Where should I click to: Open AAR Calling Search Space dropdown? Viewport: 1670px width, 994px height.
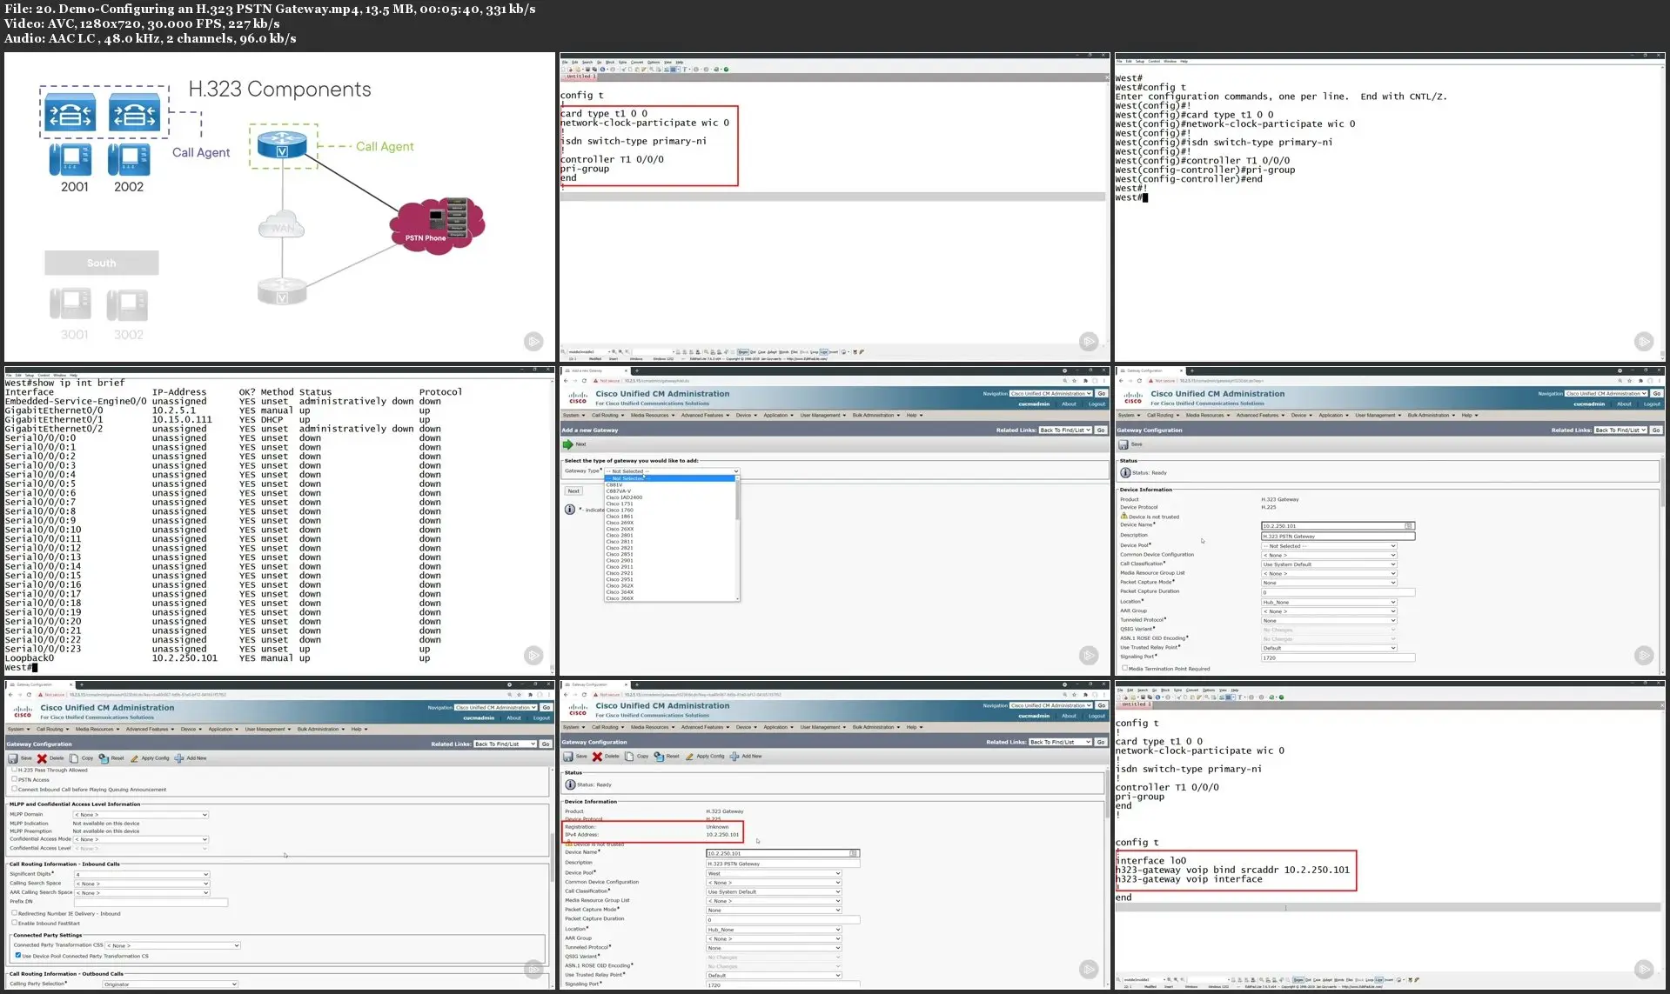click(x=142, y=892)
